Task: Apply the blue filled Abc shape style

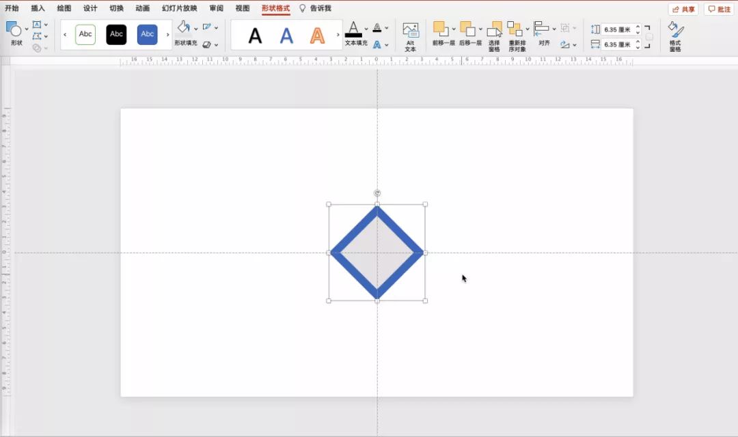Action: 148,34
